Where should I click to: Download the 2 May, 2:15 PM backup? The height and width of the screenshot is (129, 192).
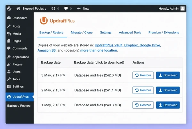[x=168, y=90]
